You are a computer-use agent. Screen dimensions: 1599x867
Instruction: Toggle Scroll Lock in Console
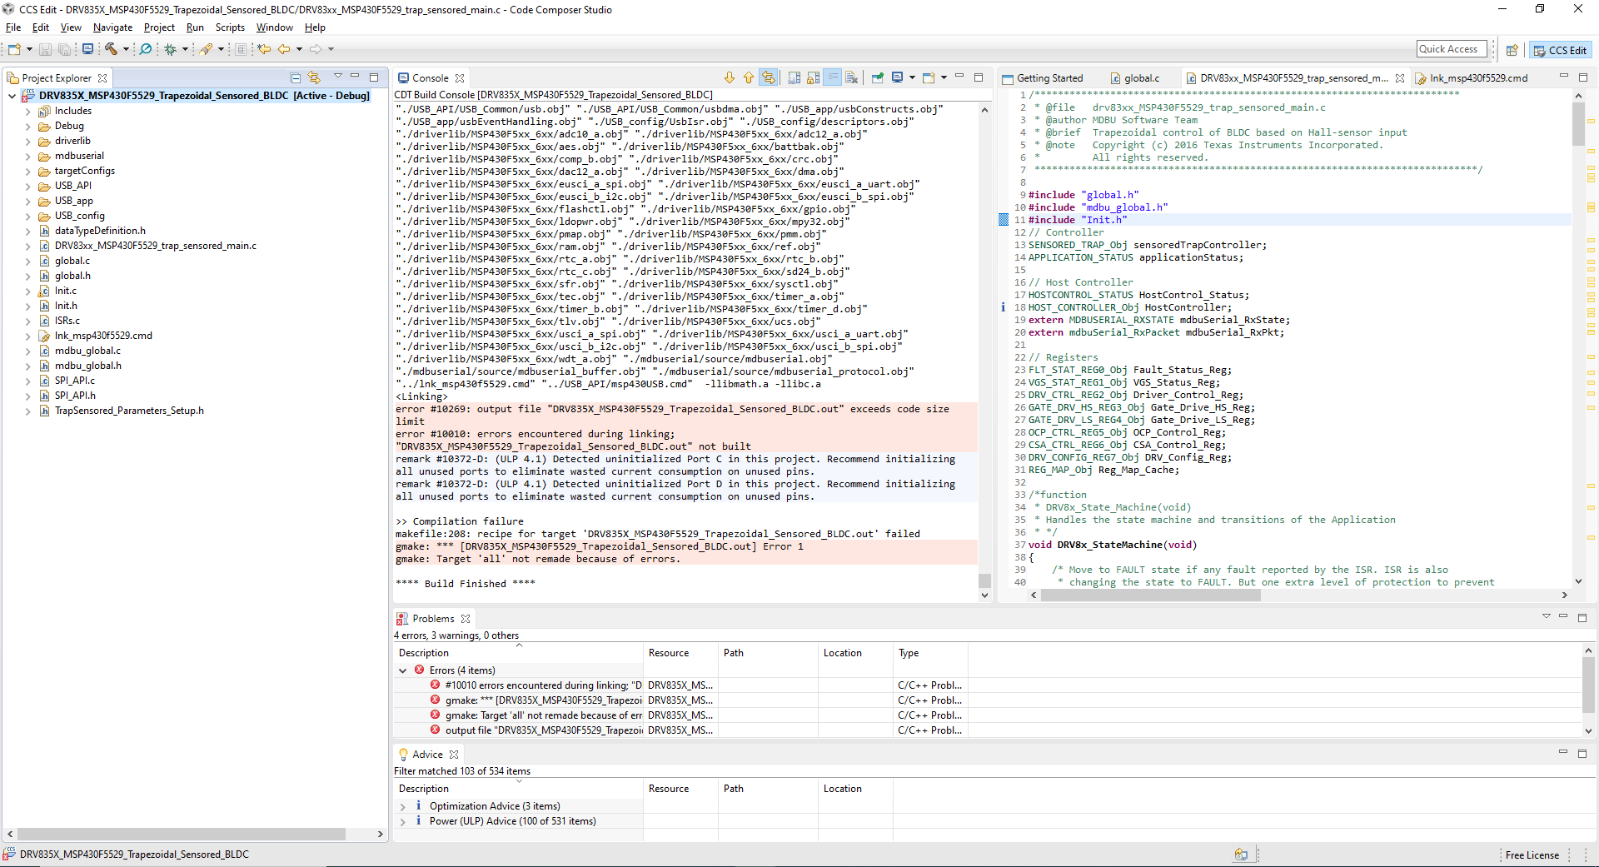tap(813, 77)
